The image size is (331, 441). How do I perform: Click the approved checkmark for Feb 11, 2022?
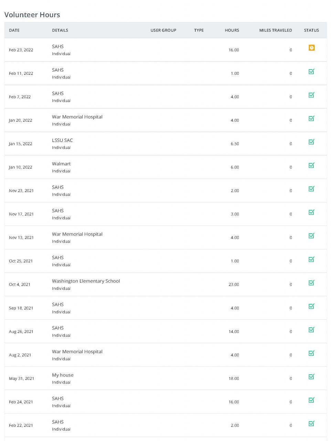tap(311, 72)
